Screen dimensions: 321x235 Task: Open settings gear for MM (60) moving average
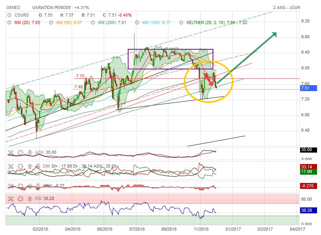(51, 22)
